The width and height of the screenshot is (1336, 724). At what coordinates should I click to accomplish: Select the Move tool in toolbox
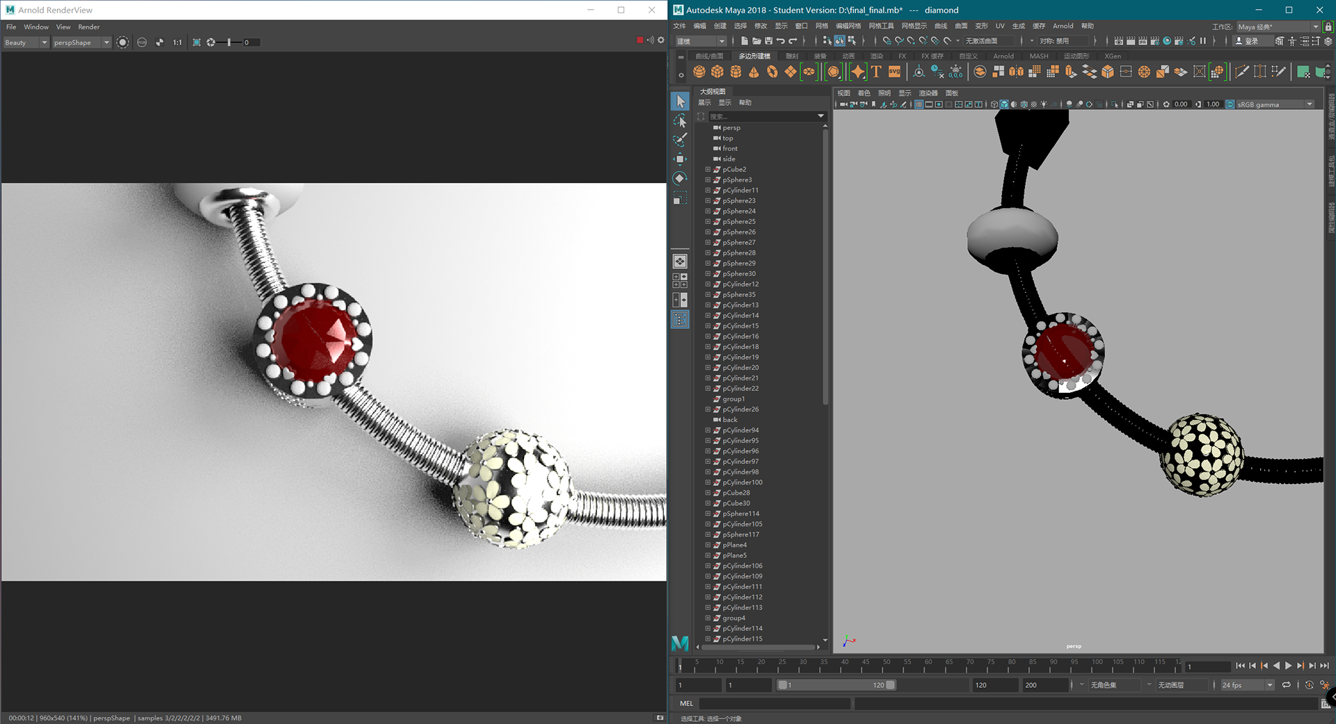click(x=681, y=159)
